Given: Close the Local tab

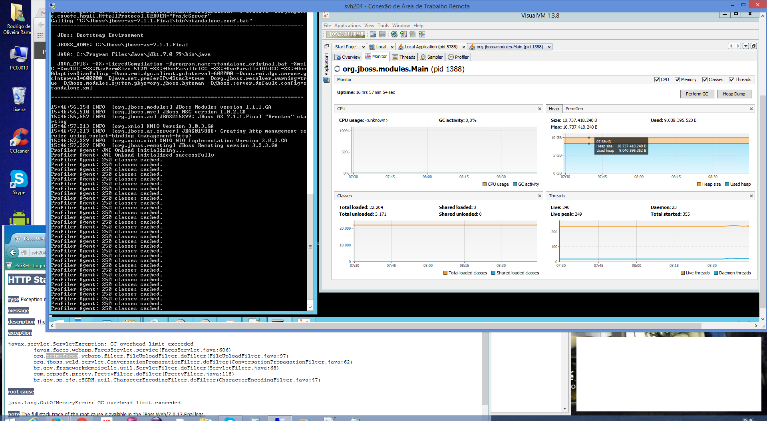Looking at the screenshot, I should click(392, 47).
